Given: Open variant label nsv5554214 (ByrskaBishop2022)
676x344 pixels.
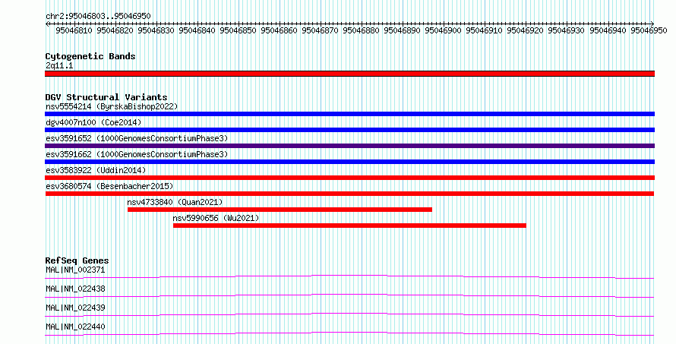Looking at the screenshot, I should [x=112, y=106].
